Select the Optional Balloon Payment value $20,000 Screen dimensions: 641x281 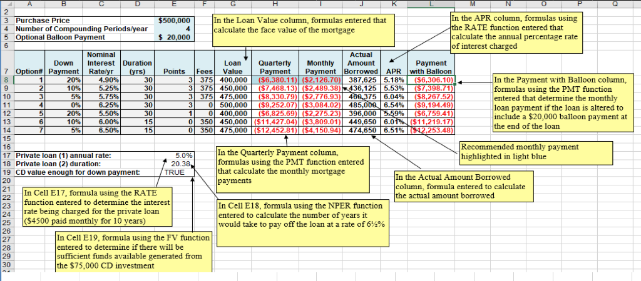[174, 37]
